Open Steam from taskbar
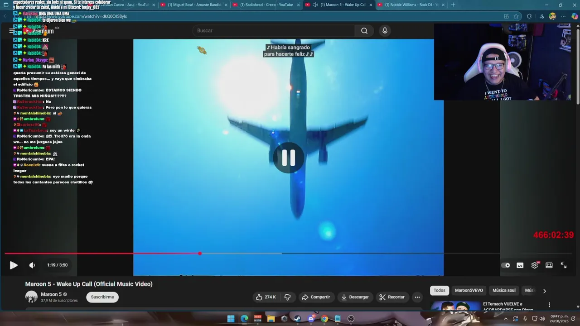 pos(298,319)
